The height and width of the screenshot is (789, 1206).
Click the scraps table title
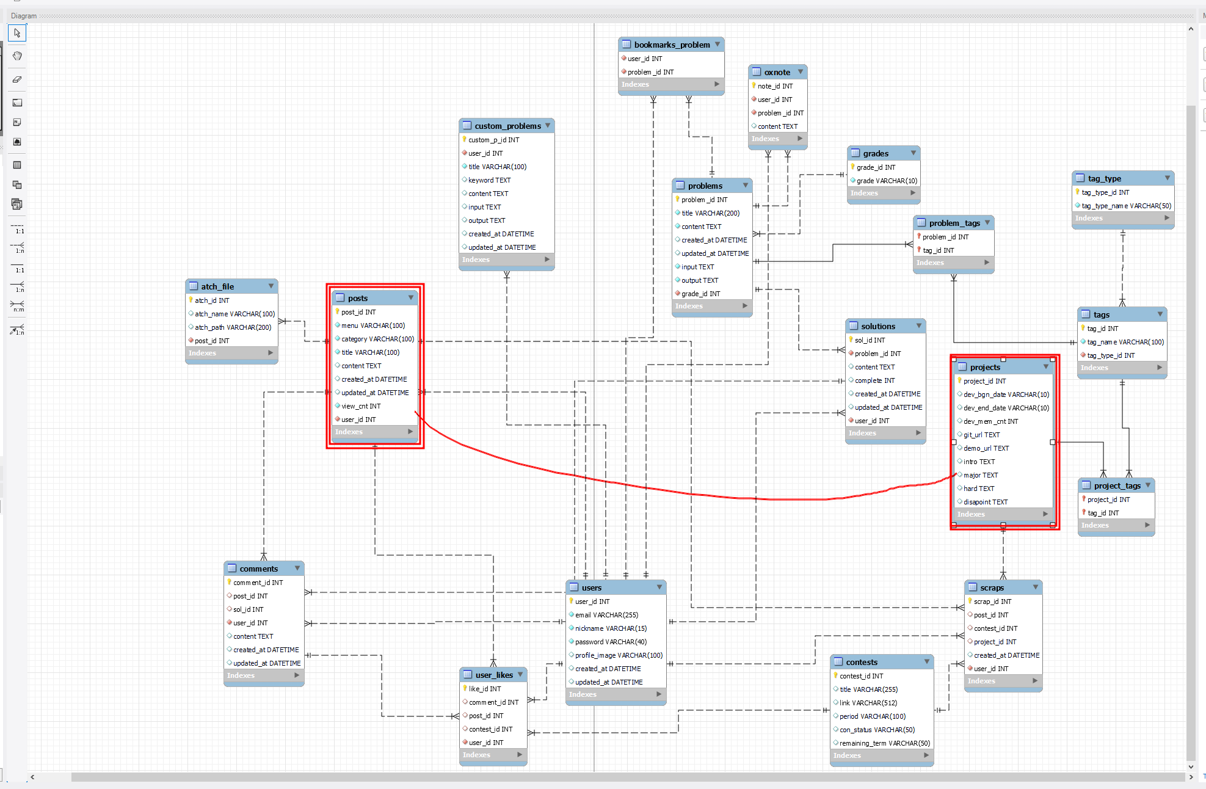992,587
